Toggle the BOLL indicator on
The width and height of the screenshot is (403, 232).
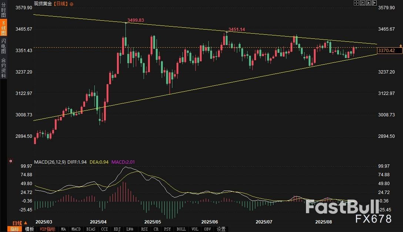(181, 229)
